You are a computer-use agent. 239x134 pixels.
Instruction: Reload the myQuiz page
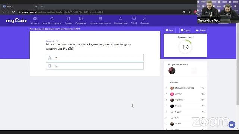(x=13, y=12)
